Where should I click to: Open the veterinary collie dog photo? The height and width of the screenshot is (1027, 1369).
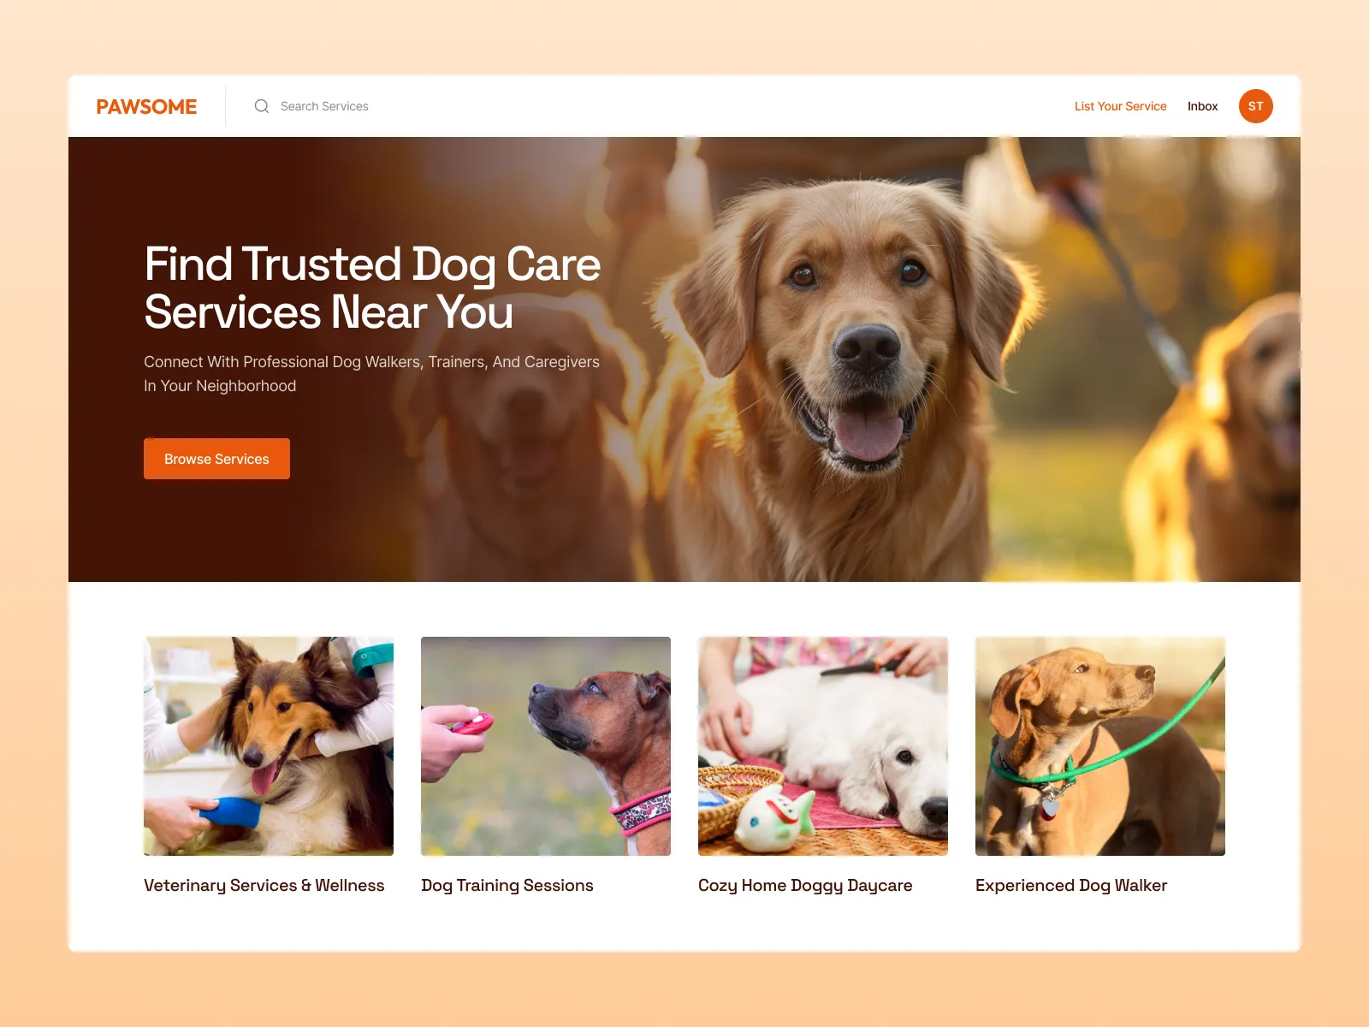point(269,746)
